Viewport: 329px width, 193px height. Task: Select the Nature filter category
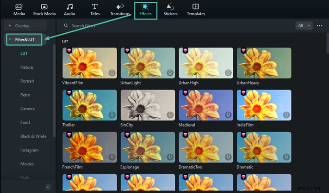coord(27,67)
